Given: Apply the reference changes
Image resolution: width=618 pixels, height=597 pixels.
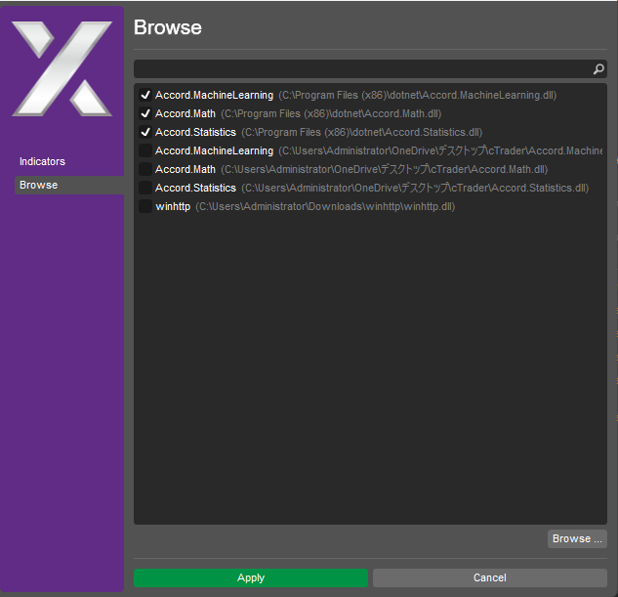Looking at the screenshot, I should pyautogui.click(x=251, y=577).
